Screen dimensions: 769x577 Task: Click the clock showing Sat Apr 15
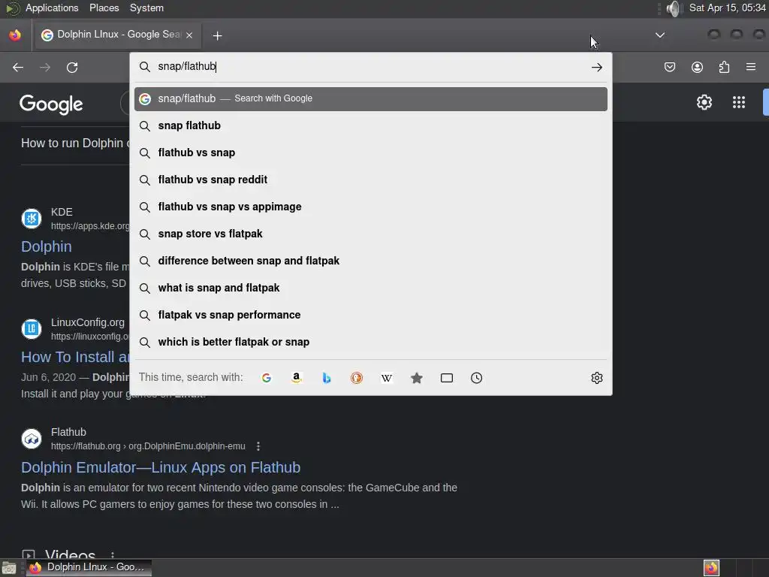(x=727, y=8)
